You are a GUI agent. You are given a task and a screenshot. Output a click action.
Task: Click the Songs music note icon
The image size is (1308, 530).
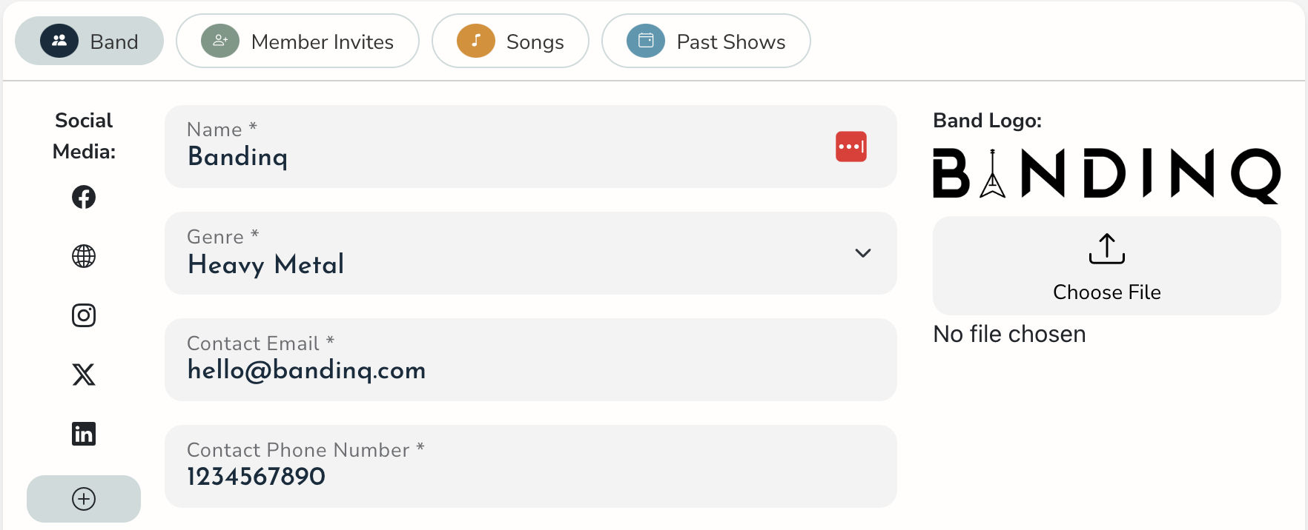point(475,41)
